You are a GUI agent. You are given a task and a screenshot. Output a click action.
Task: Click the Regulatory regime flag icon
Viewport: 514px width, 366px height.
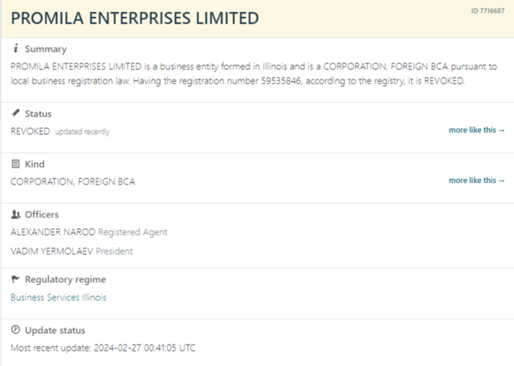coord(15,279)
